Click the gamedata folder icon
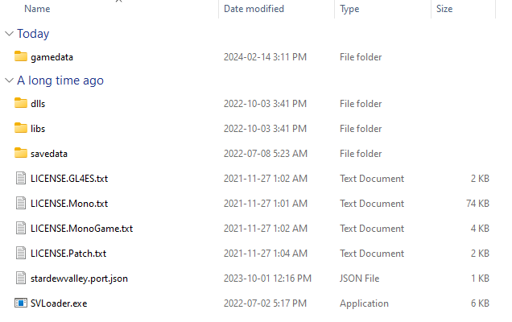512x322 pixels. (x=21, y=57)
